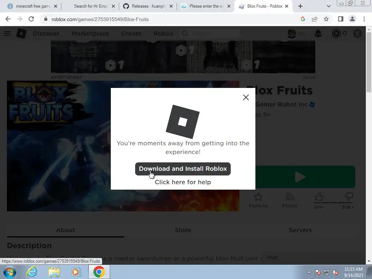Open the Chrome profile icon
This screenshot has height=279, width=372.
click(352, 19)
